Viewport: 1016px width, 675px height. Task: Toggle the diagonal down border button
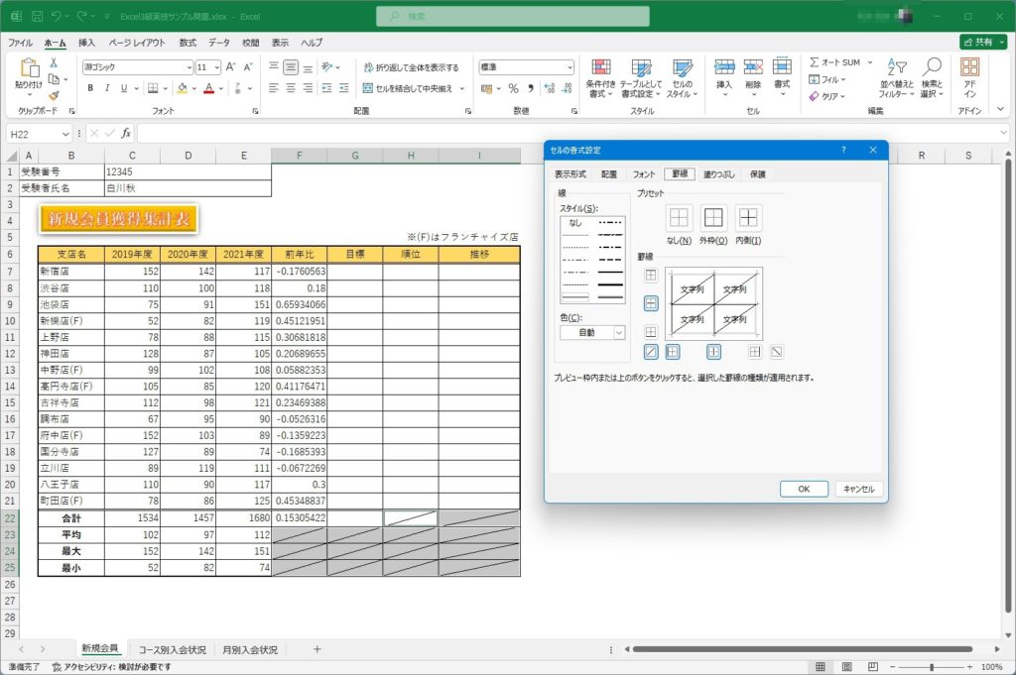(777, 352)
